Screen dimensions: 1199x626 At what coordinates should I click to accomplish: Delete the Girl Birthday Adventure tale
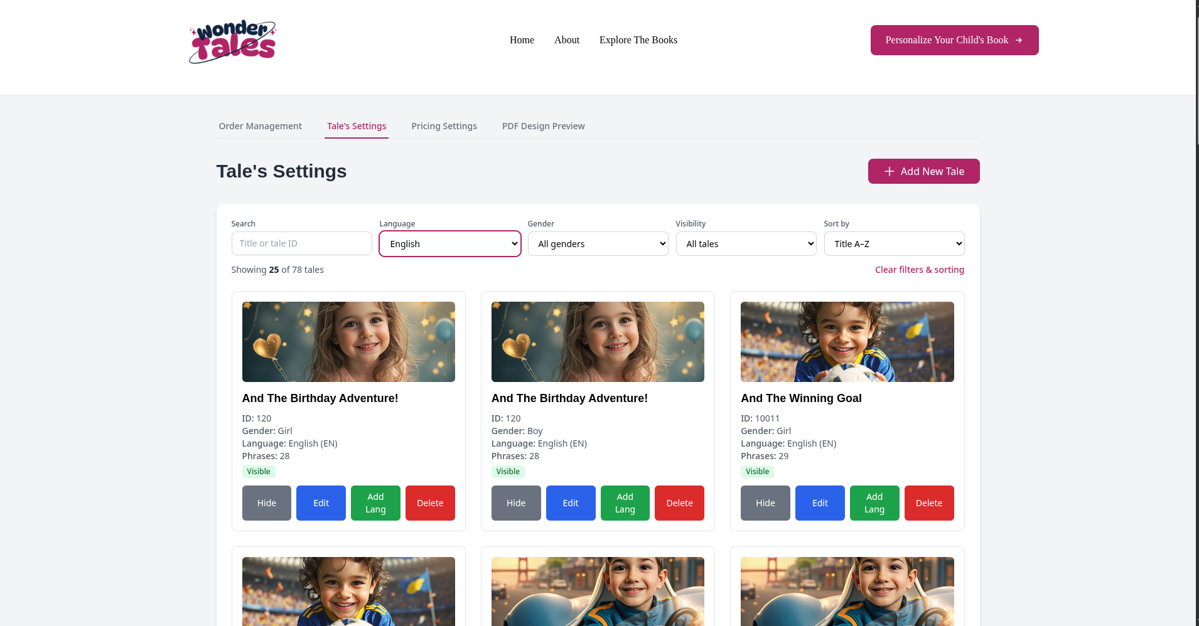(x=430, y=503)
